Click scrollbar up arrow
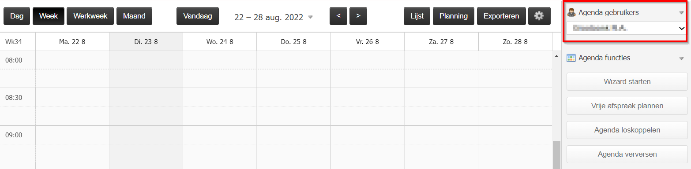691x169 pixels. 556,56
